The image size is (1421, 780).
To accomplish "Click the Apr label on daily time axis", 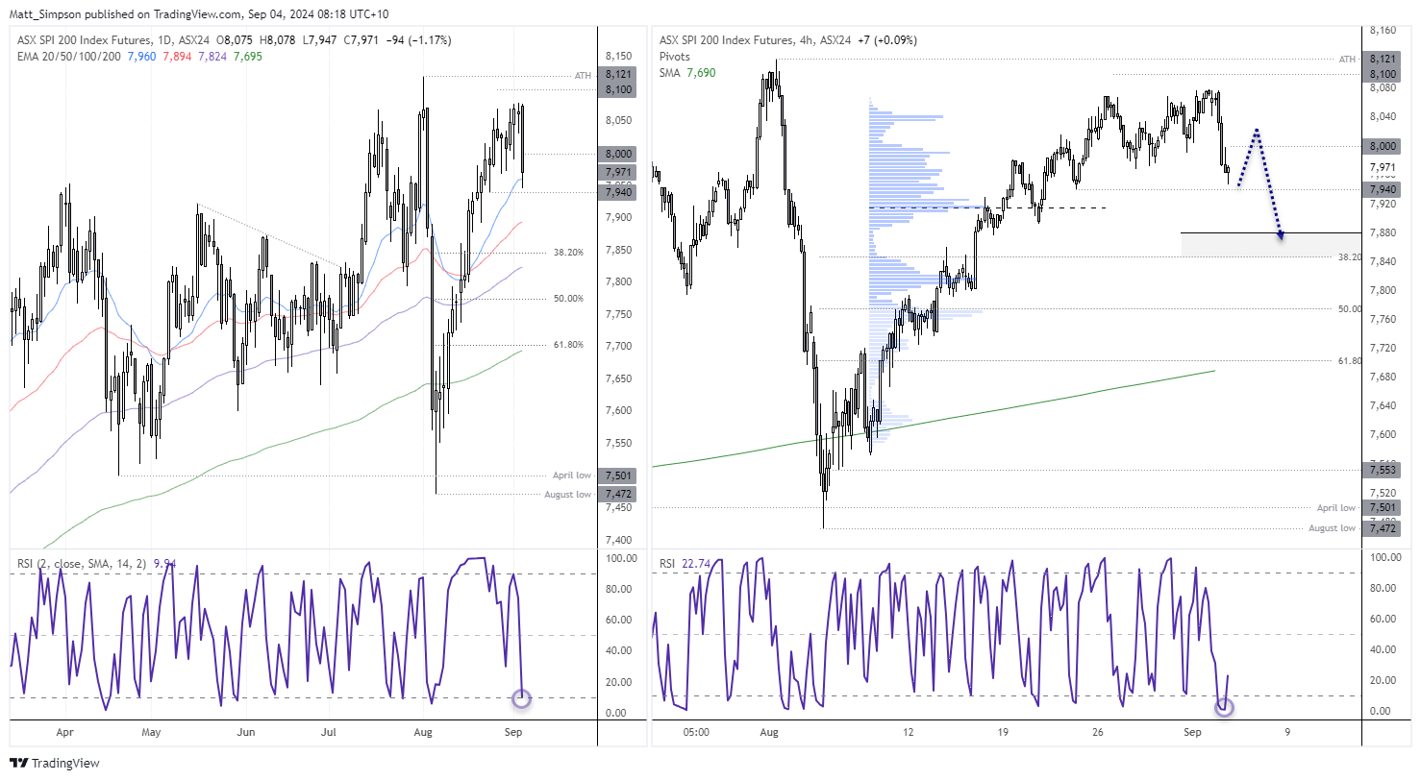I will pos(64,732).
